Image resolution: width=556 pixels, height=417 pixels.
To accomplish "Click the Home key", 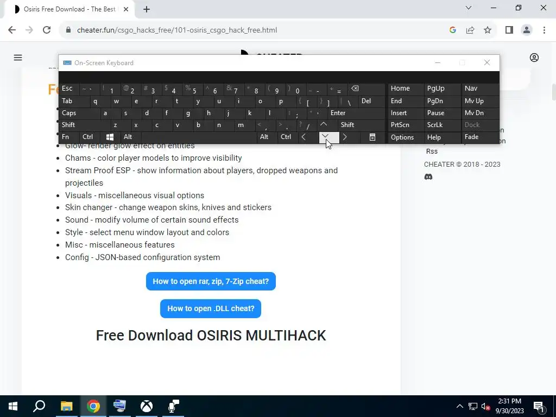I will point(406,89).
